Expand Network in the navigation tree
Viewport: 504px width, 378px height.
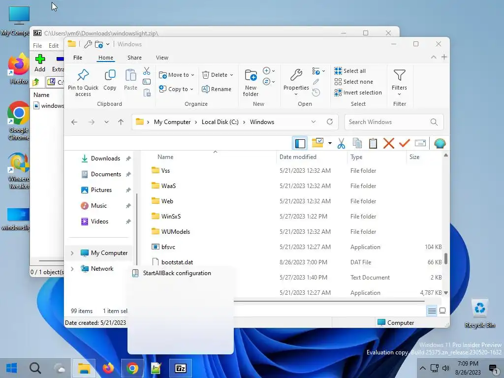point(72,269)
